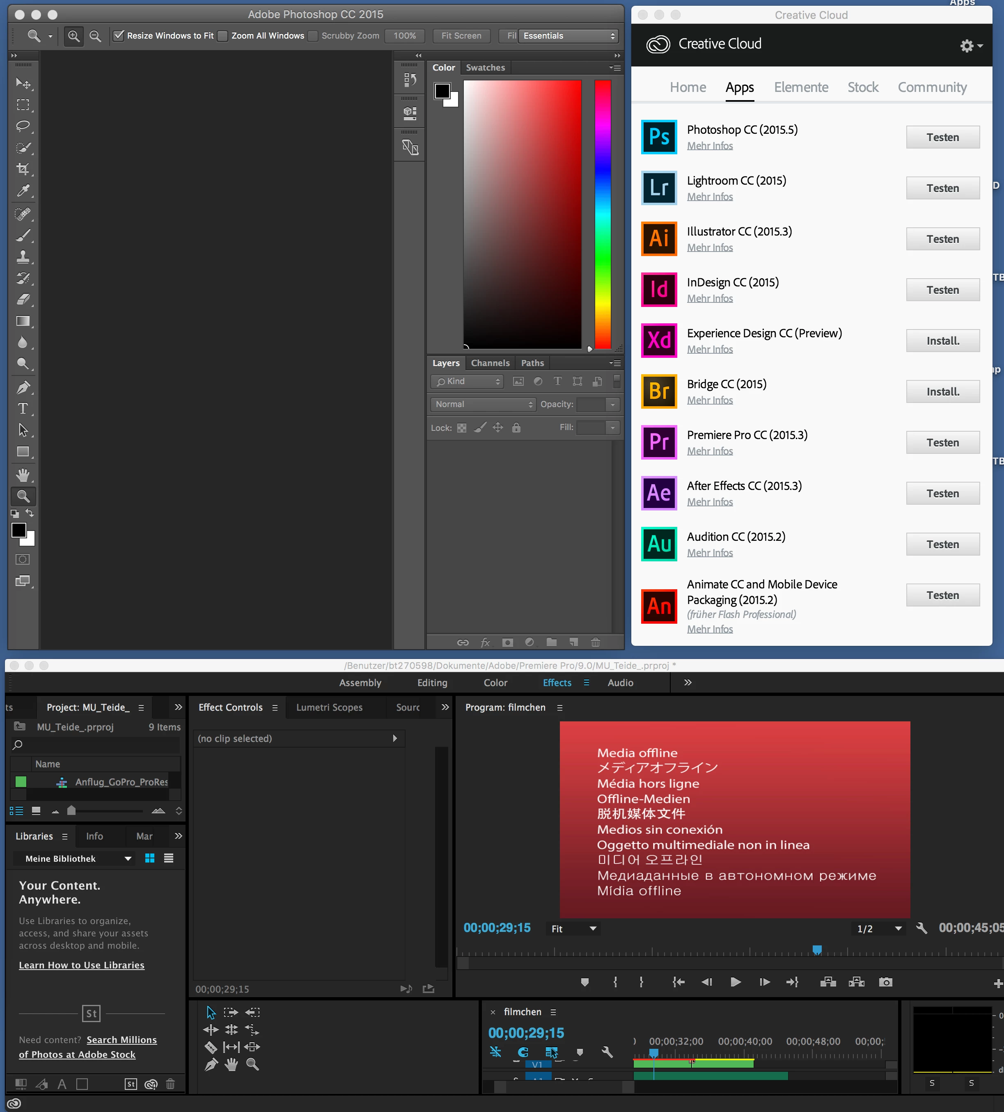The image size is (1004, 1112).
Task: Click Play in the Program monitor
Action: click(x=735, y=982)
